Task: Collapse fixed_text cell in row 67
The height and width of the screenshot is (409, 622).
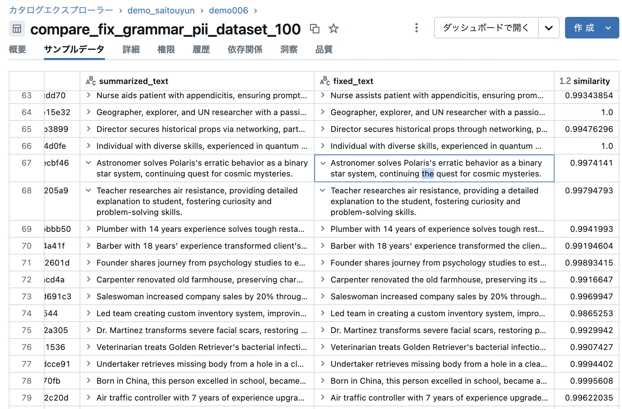Action: coord(323,163)
